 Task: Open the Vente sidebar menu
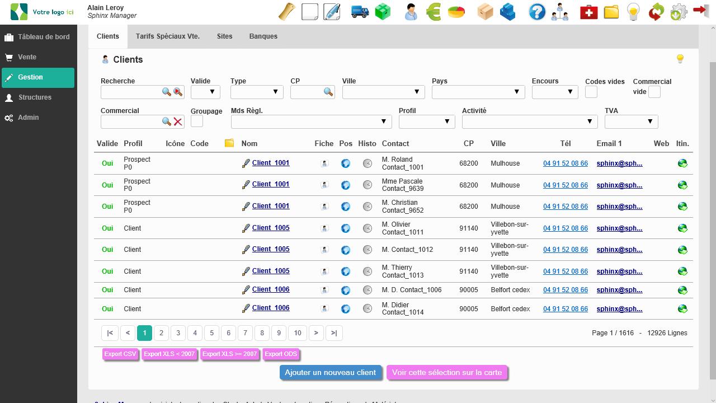tap(38, 57)
